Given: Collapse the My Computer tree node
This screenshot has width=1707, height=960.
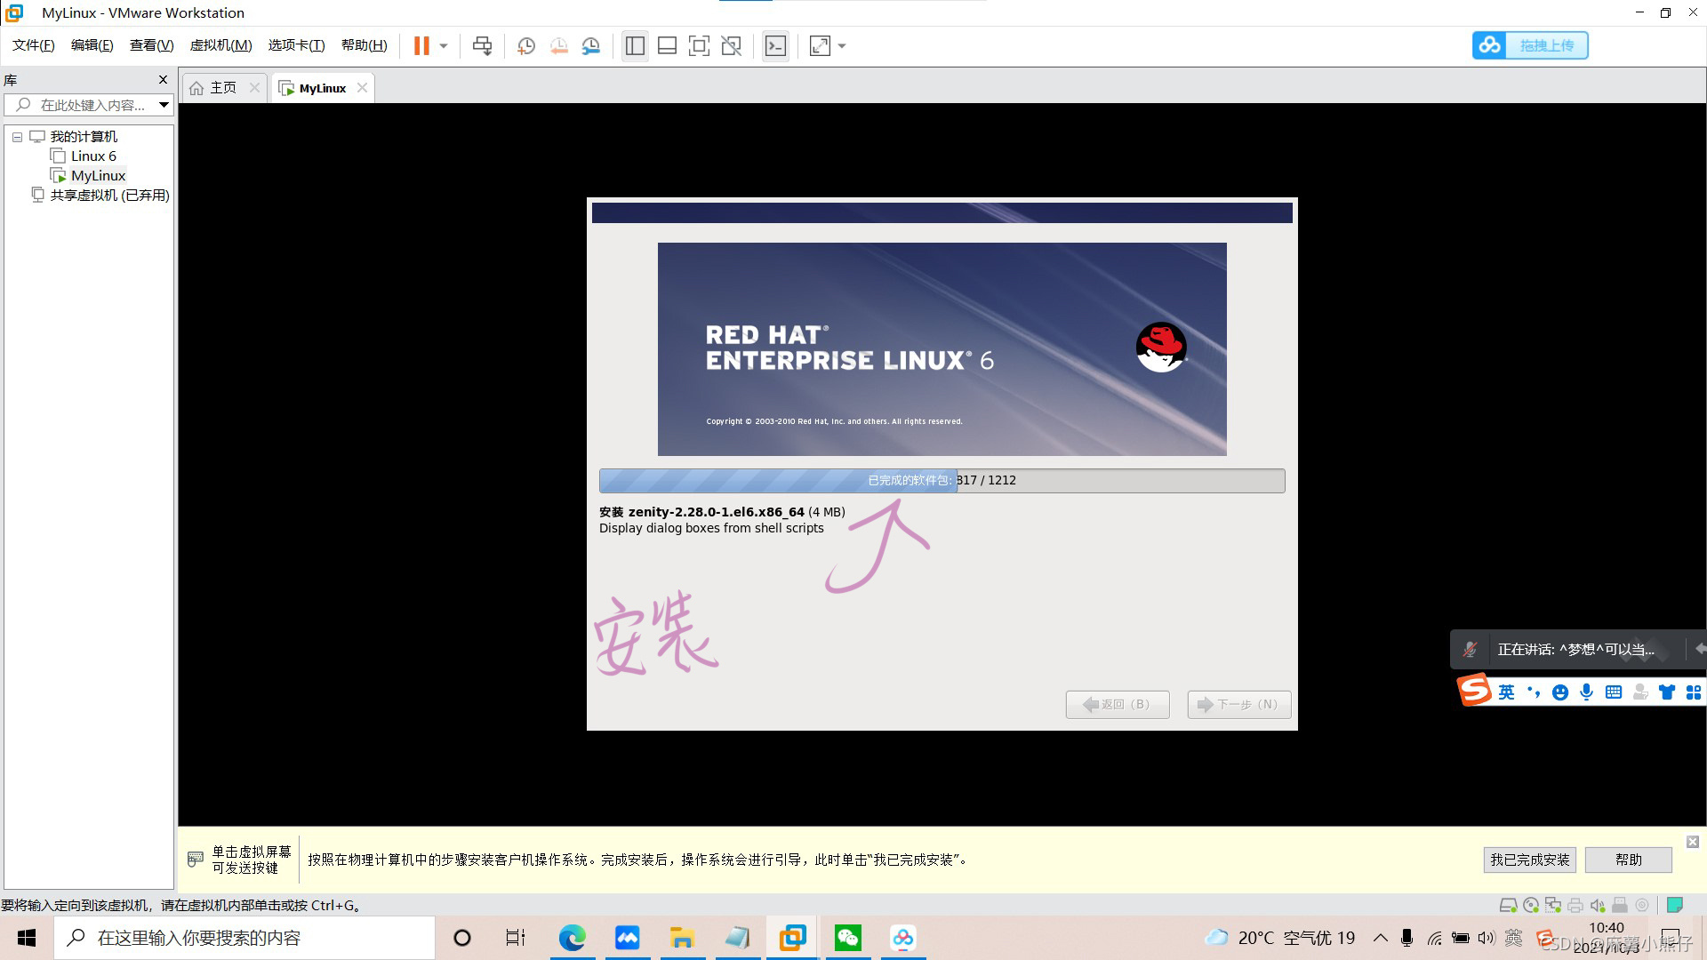Looking at the screenshot, I should (x=17, y=137).
